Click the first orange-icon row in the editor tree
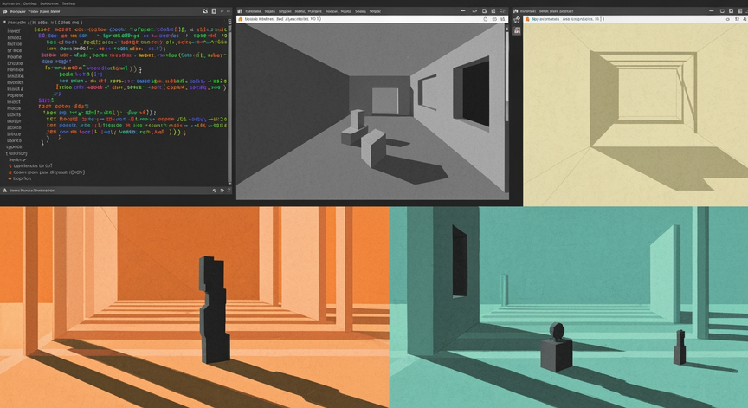This screenshot has width=748, height=408. 30,165
